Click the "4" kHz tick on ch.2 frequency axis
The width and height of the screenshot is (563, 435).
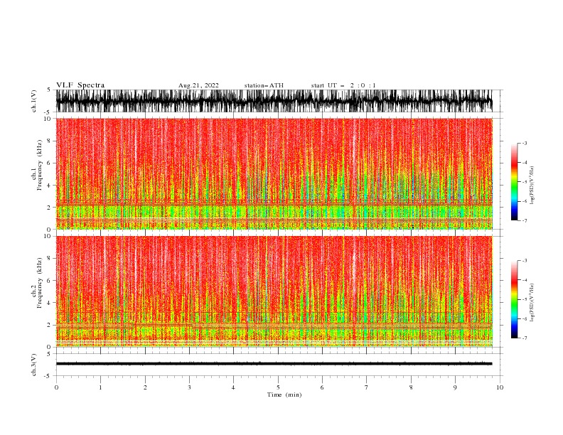pos(49,303)
